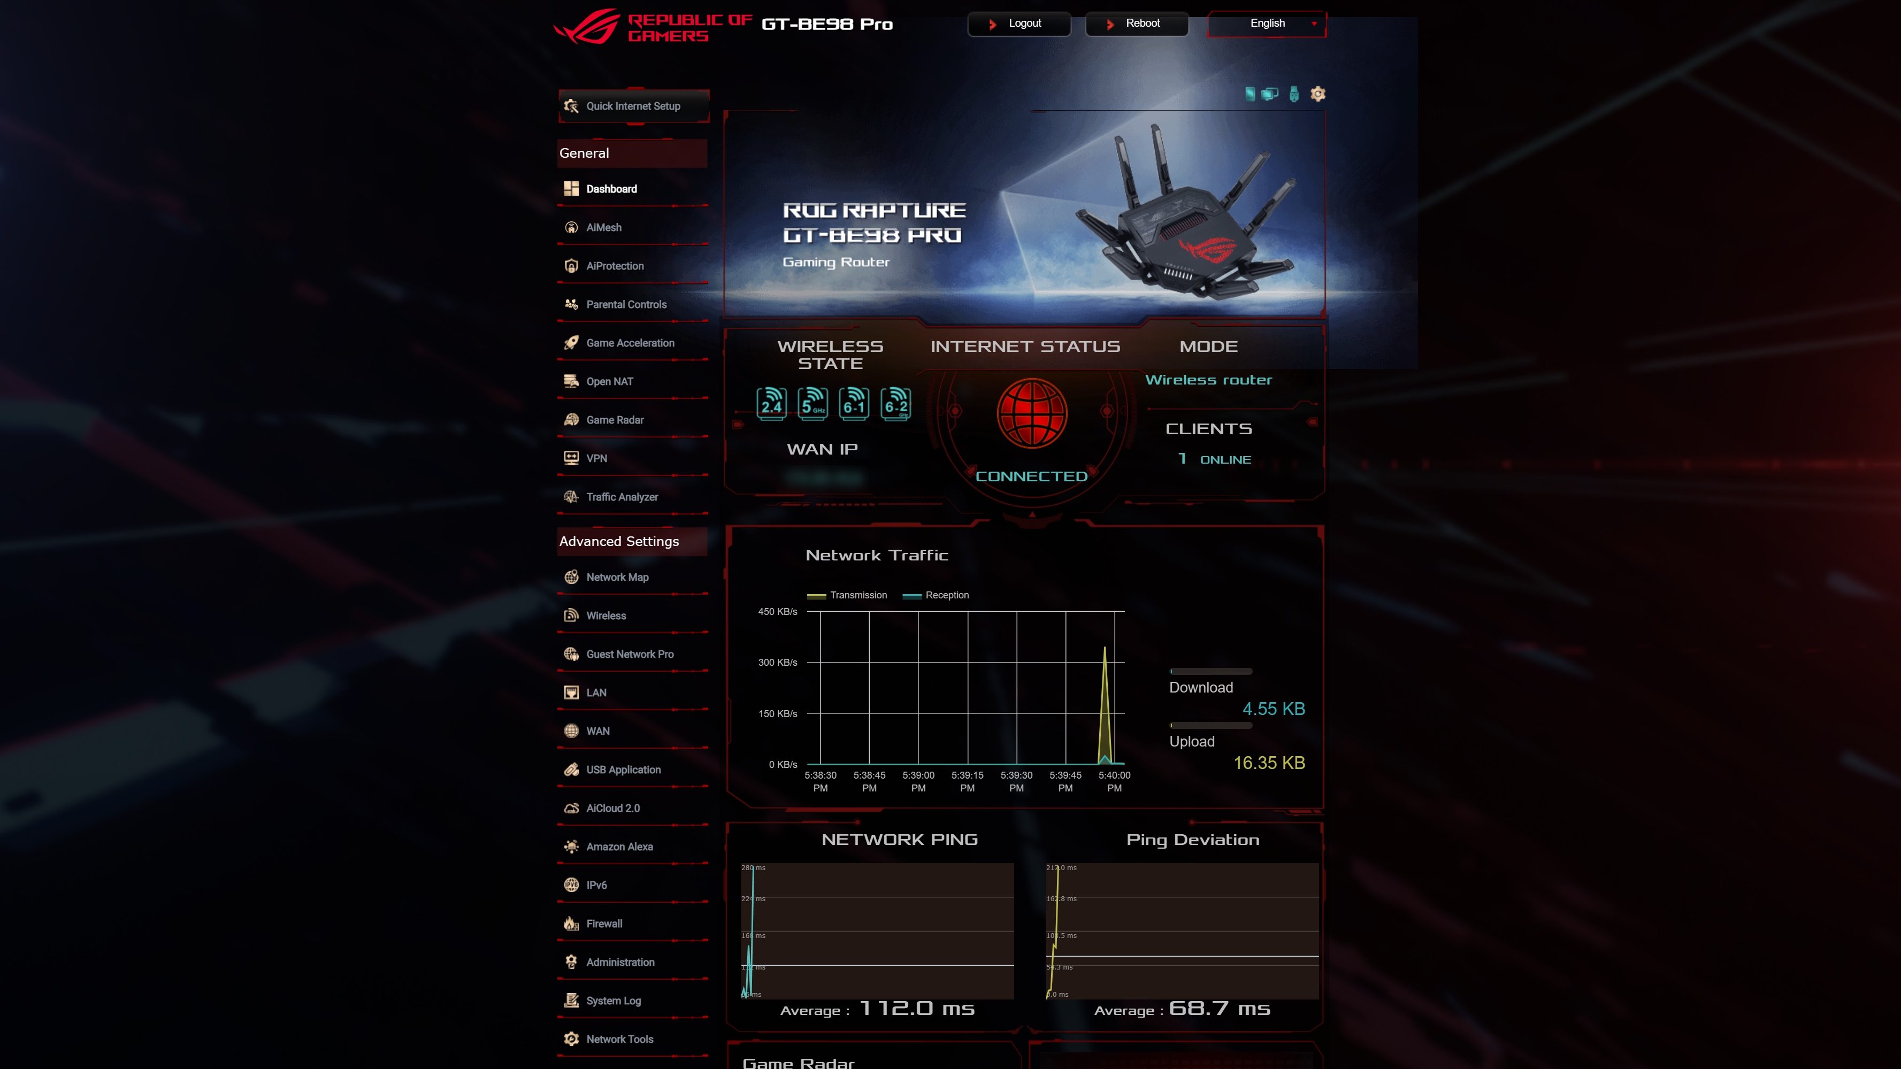The height and width of the screenshot is (1069, 1901).
Task: Select the Firewall settings icon
Action: [x=572, y=923]
